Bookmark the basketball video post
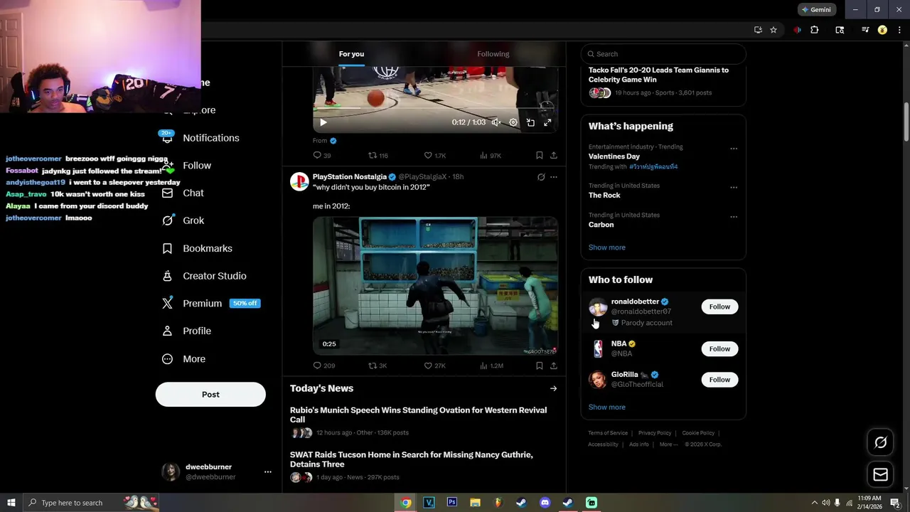Viewport: 910px width, 512px height. 540,155
